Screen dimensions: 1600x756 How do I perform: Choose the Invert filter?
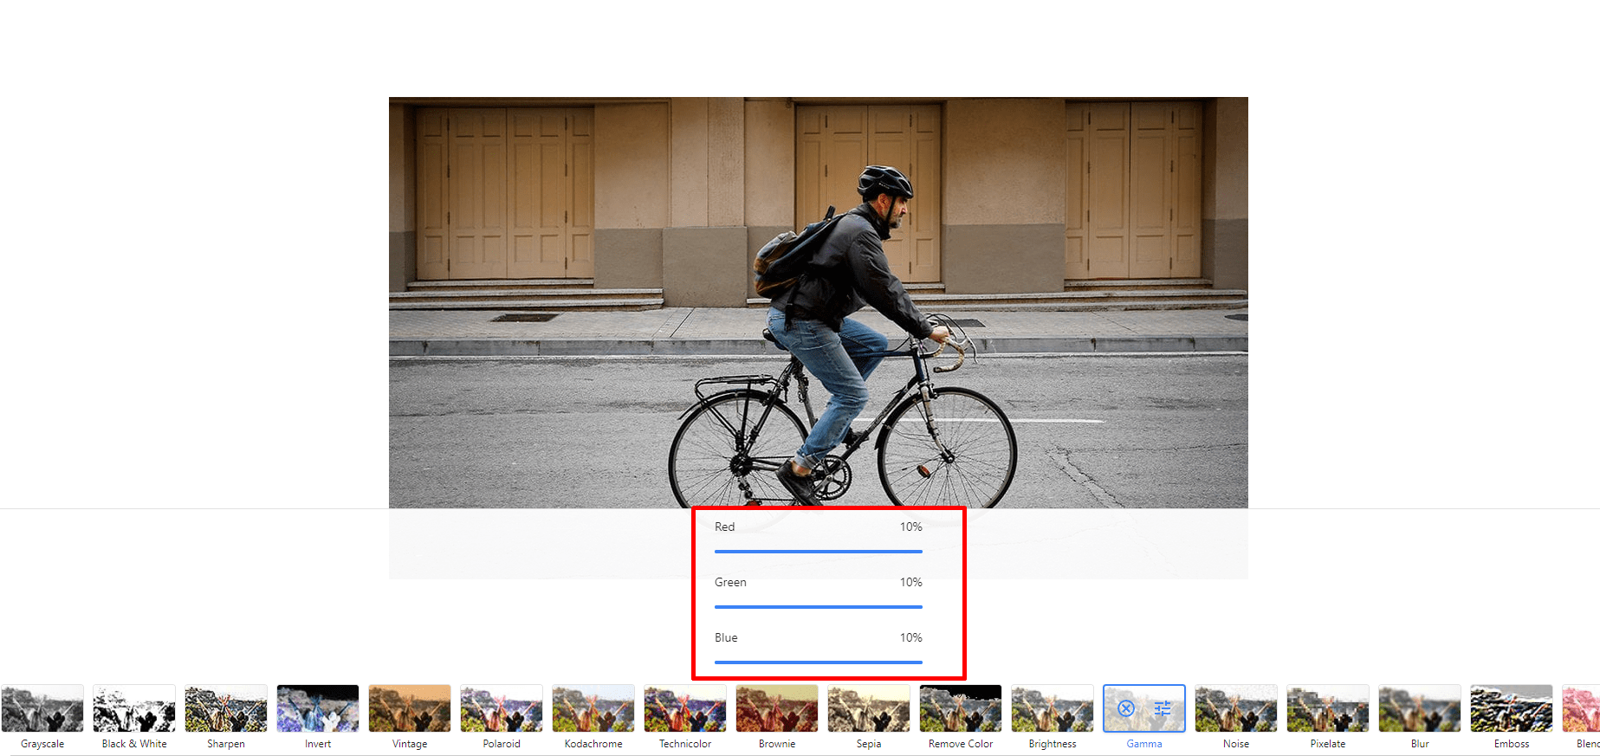tap(318, 708)
